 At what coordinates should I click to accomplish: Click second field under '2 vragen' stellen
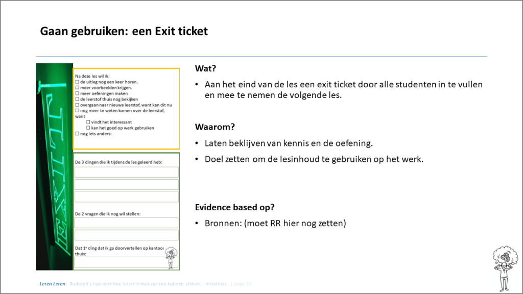pyautogui.click(x=127, y=235)
